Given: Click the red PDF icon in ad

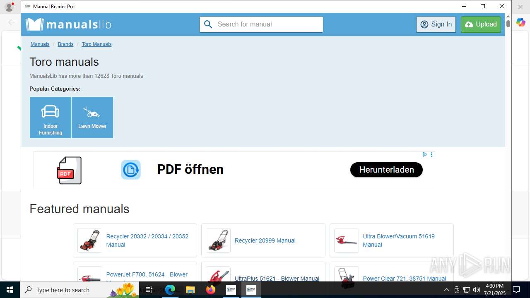Looking at the screenshot, I should 69,170.
